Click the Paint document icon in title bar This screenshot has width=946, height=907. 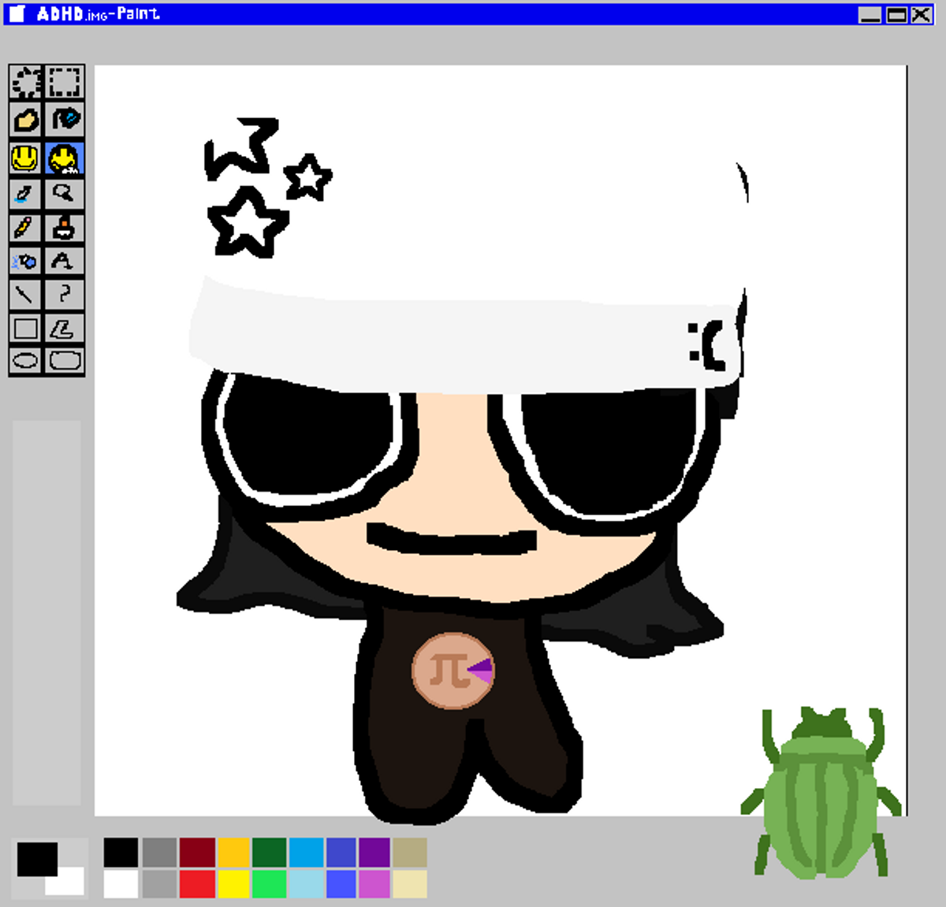(x=17, y=14)
